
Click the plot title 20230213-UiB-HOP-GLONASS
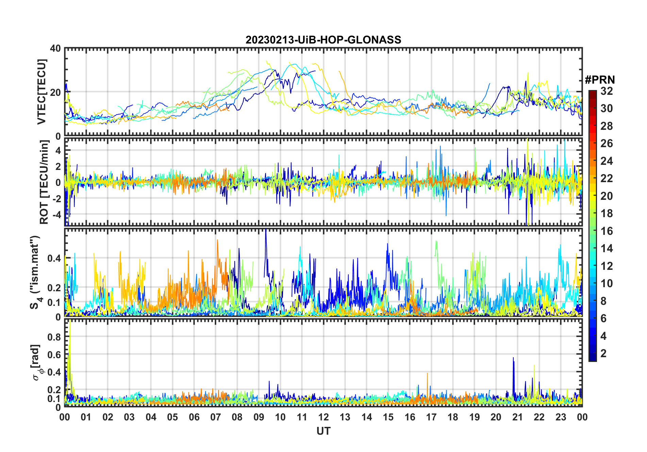(x=323, y=40)
